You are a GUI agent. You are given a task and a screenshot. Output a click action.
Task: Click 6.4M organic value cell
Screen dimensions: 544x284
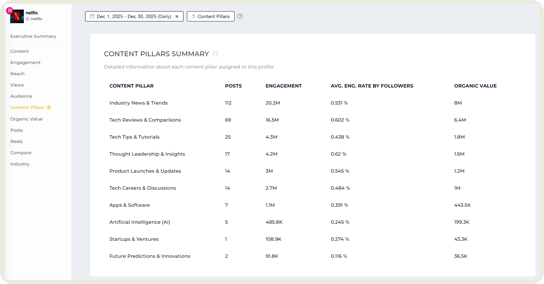pyautogui.click(x=460, y=120)
